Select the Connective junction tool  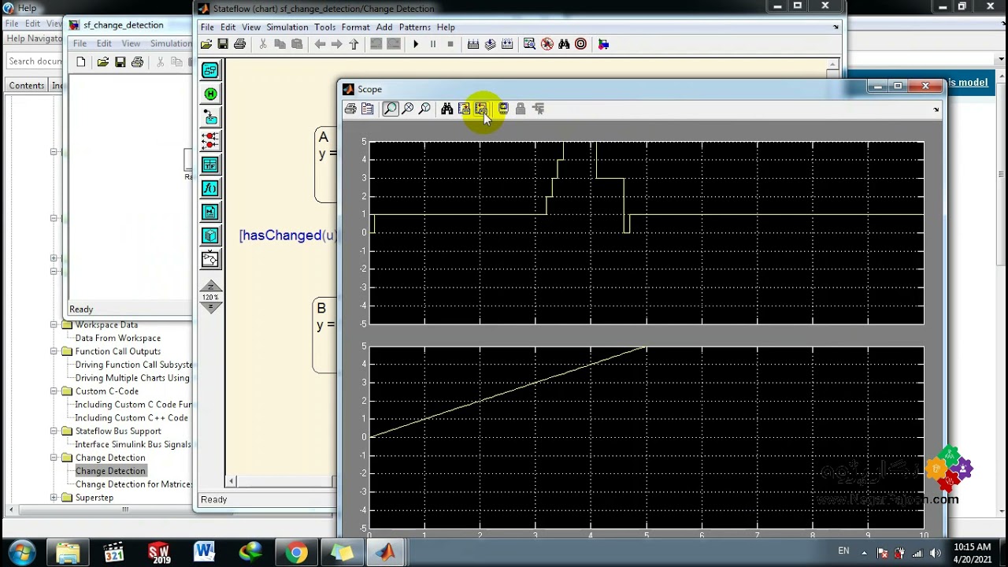coord(210,142)
